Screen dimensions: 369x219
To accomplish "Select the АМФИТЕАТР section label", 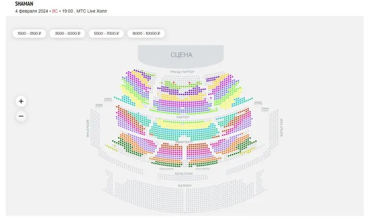I will coord(184,141).
